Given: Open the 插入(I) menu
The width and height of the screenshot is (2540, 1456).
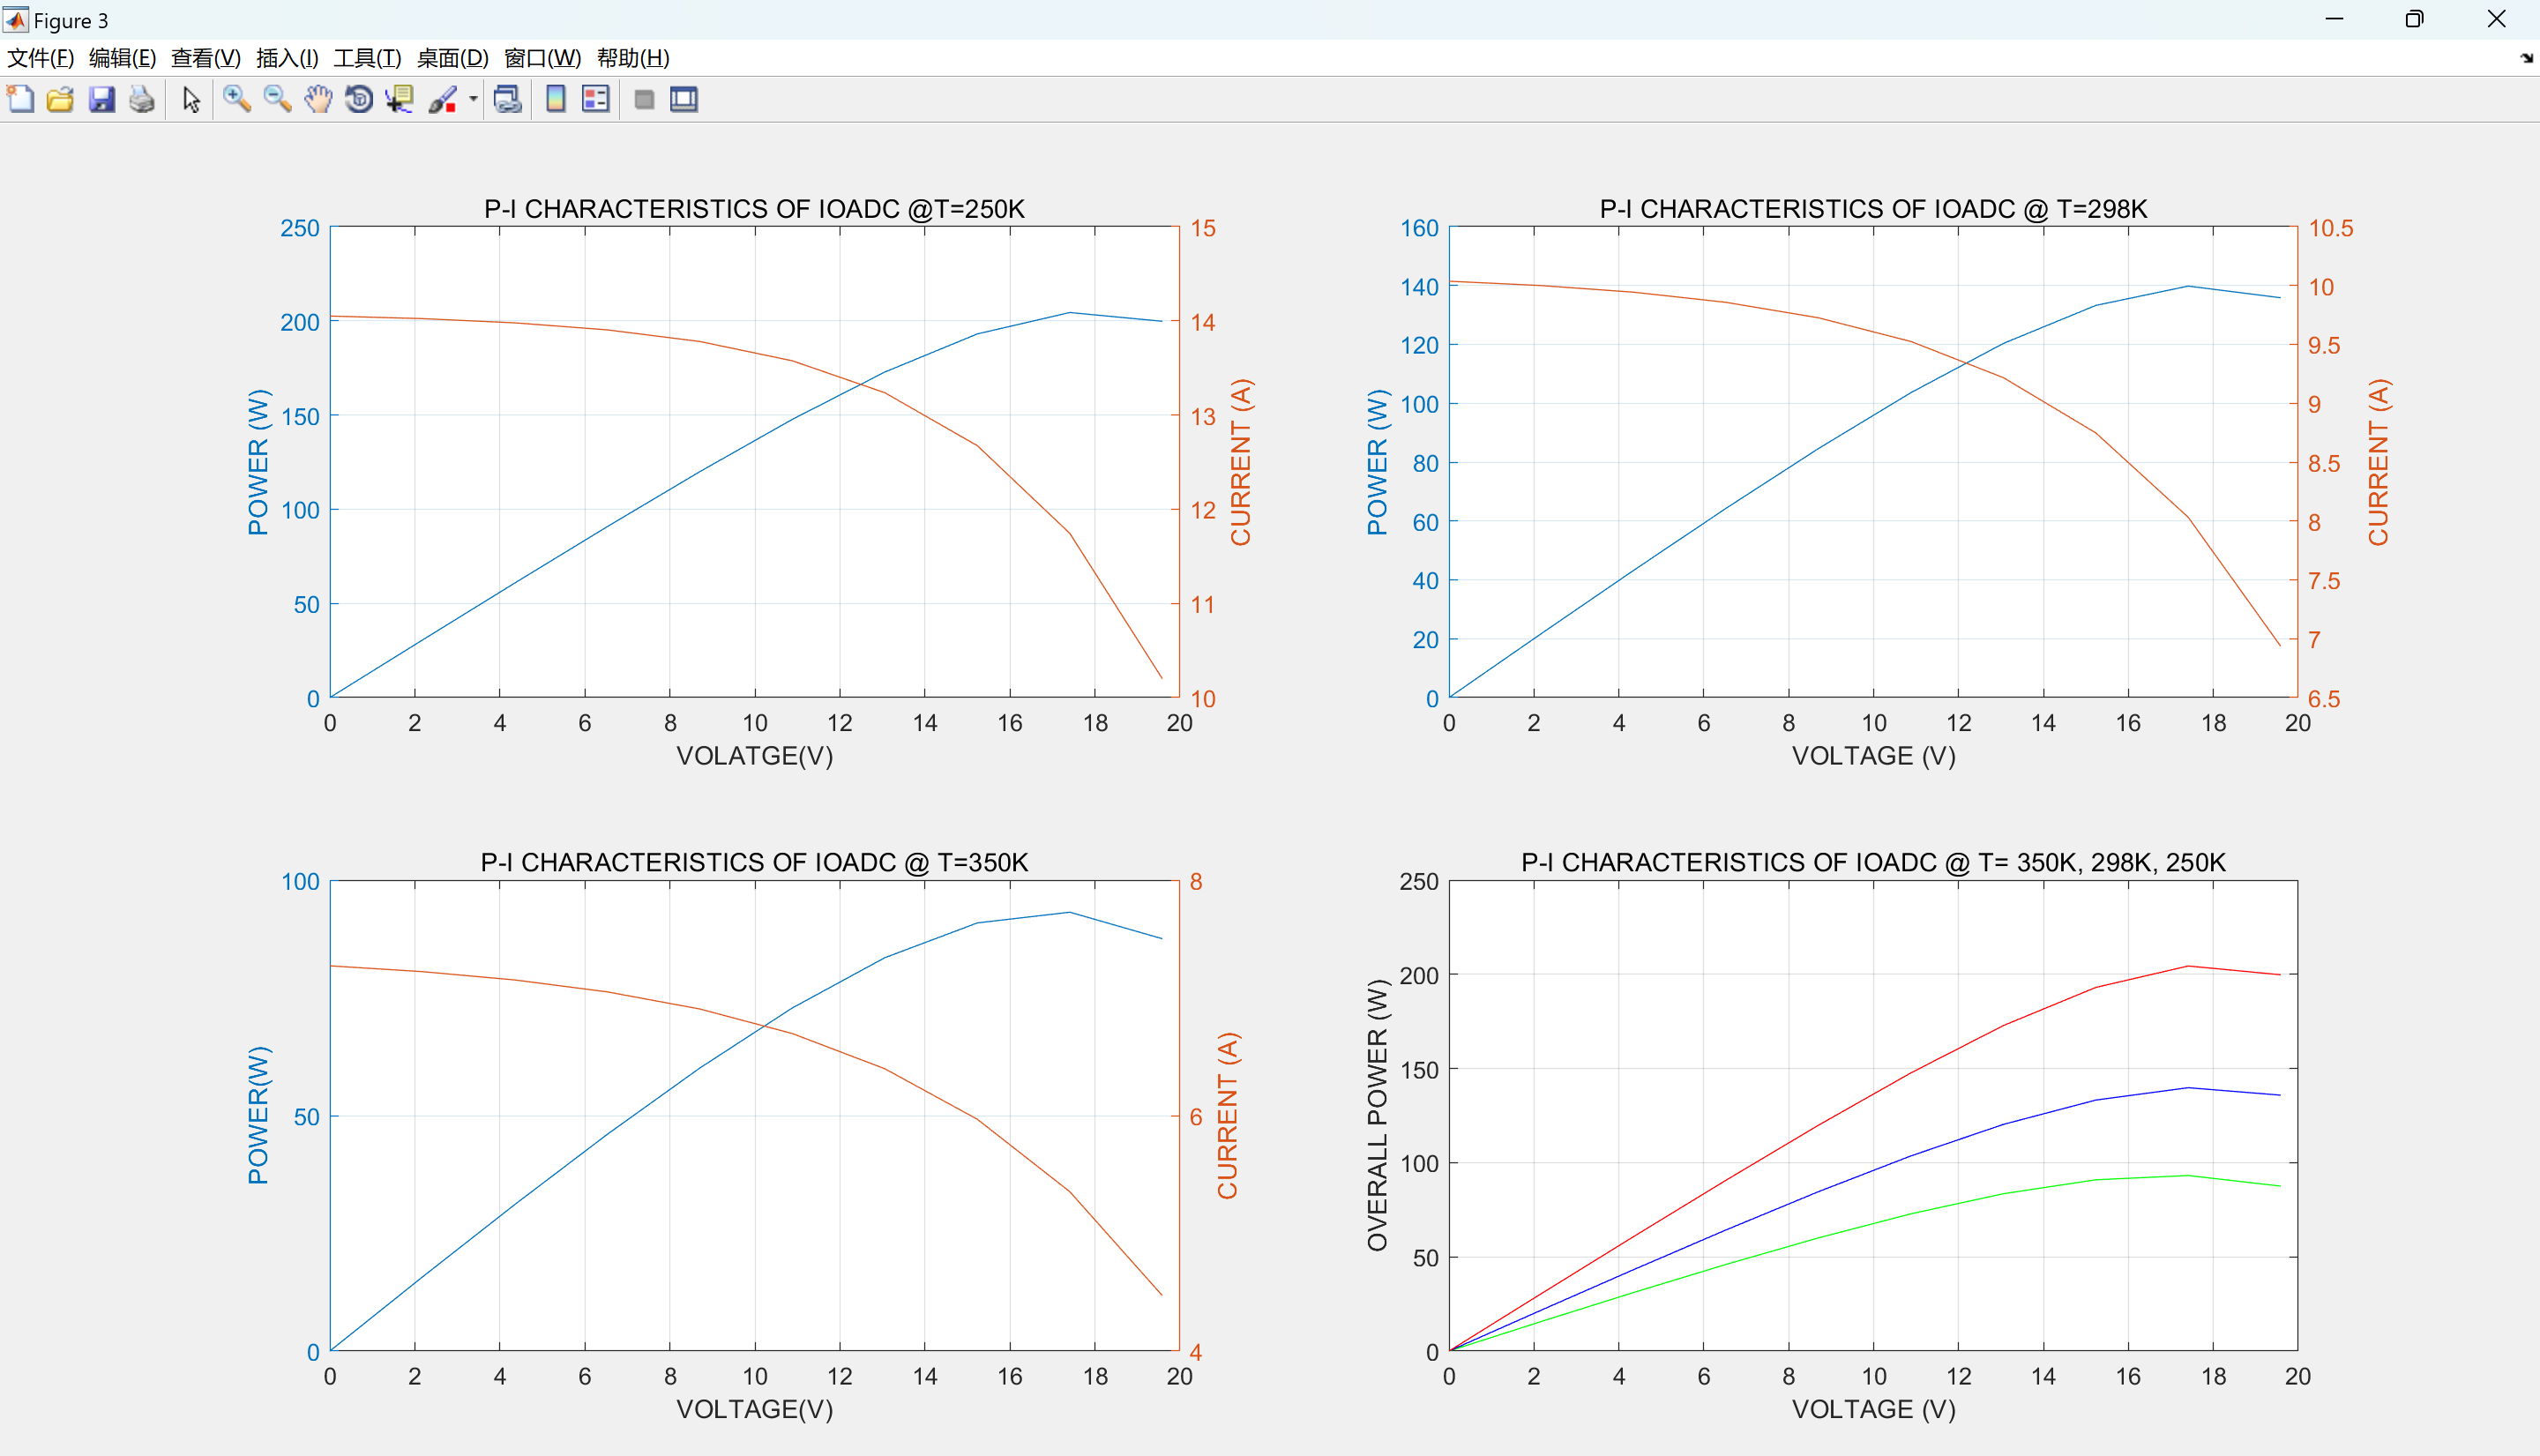Looking at the screenshot, I should coord(287,58).
